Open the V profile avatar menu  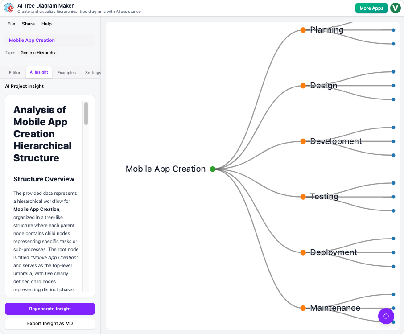click(x=395, y=8)
